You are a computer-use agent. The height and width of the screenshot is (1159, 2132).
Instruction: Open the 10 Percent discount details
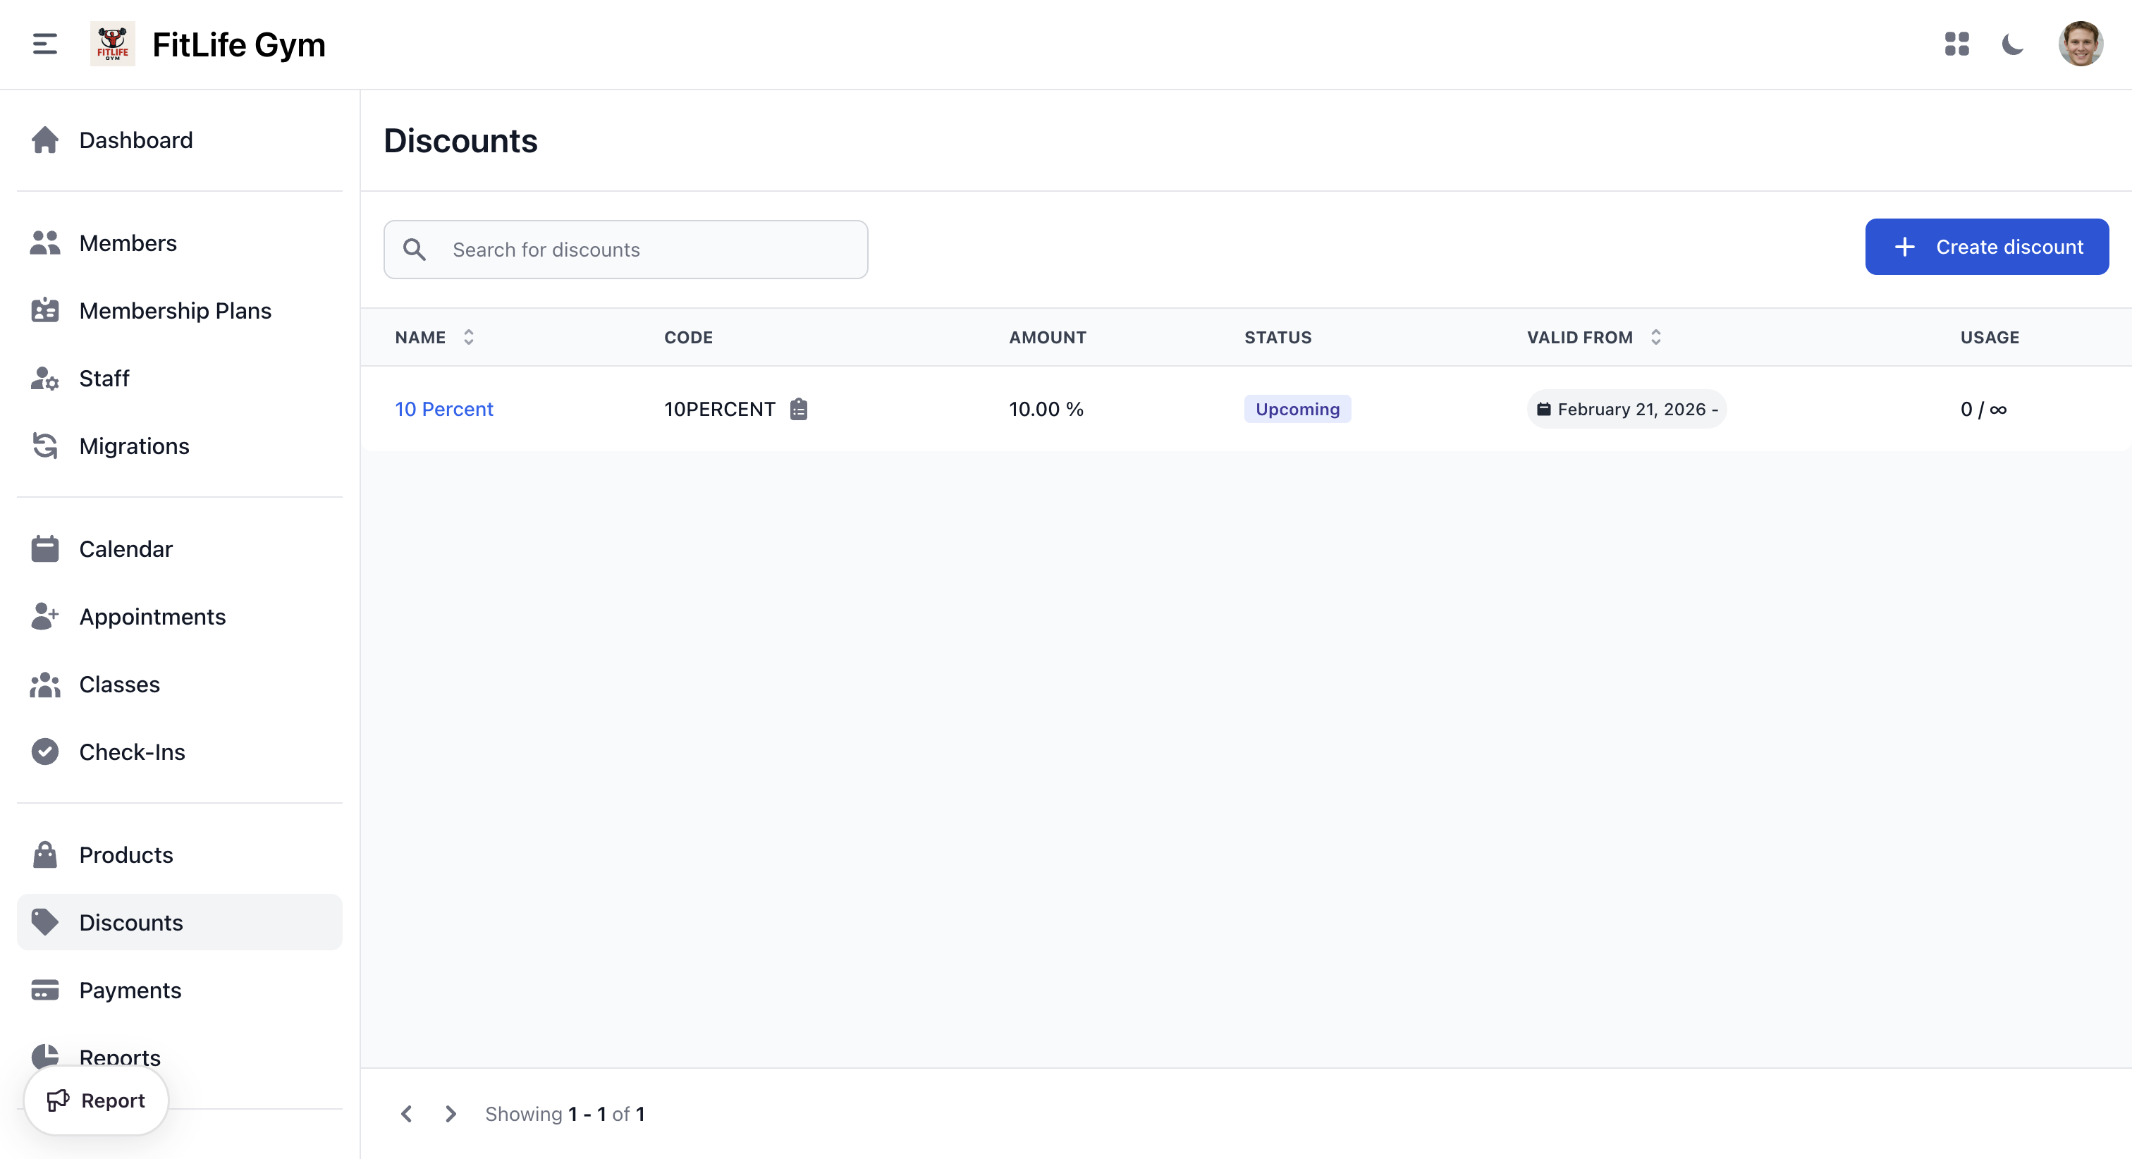[x=444, y=408]
